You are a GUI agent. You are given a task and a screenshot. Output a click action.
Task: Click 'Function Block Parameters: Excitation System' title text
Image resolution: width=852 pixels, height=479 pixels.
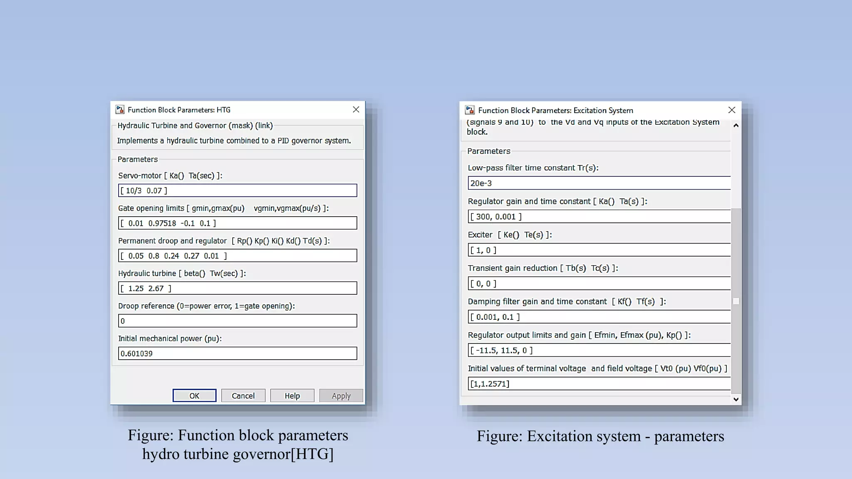[556, 110]
